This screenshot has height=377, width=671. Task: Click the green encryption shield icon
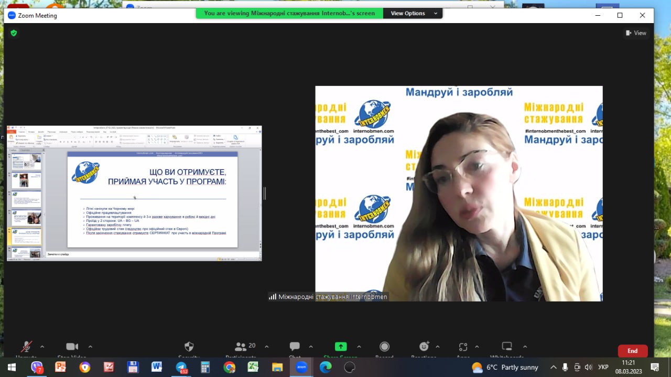pos(14,33)
